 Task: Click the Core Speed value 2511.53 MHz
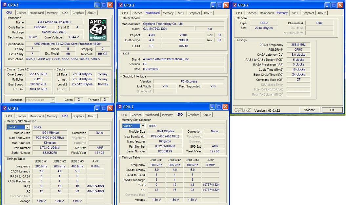[38, 74]
